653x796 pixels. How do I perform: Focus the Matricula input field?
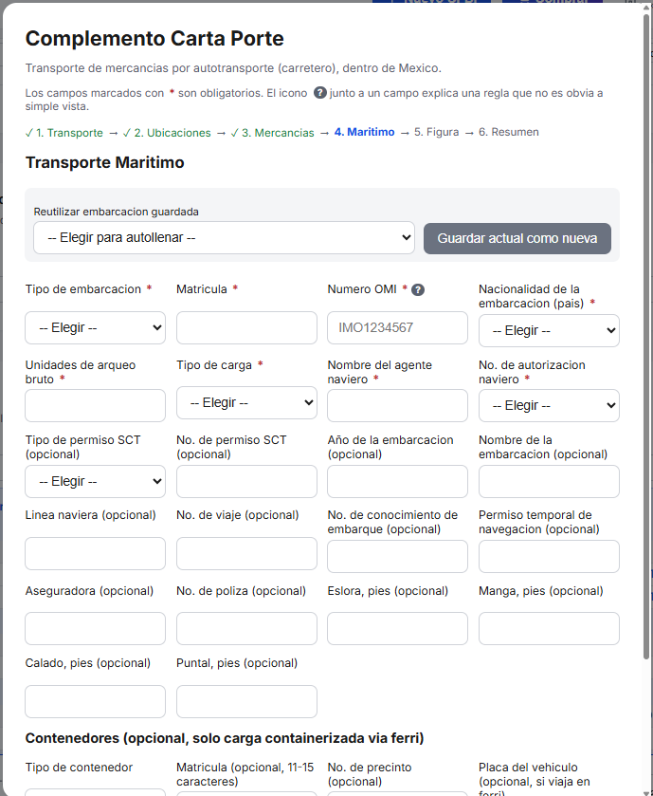(246, 328)
